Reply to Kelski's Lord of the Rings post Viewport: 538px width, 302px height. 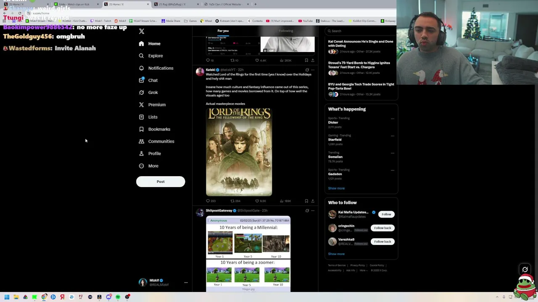211,201
